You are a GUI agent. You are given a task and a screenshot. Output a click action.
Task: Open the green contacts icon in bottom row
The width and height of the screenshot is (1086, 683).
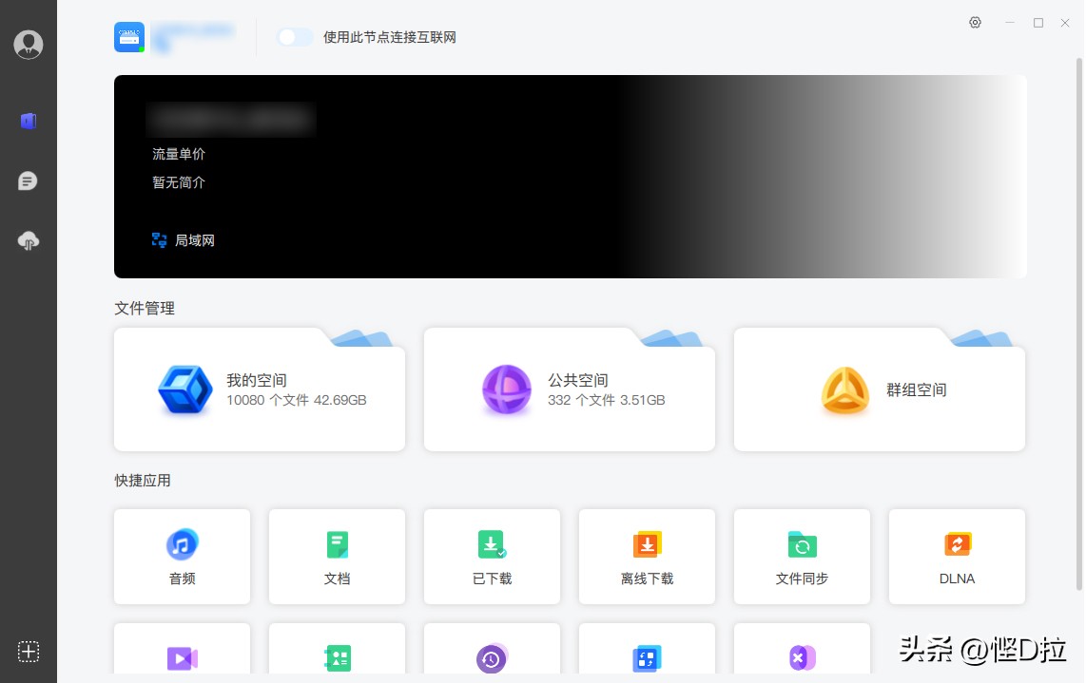click(x=337, y=657)
